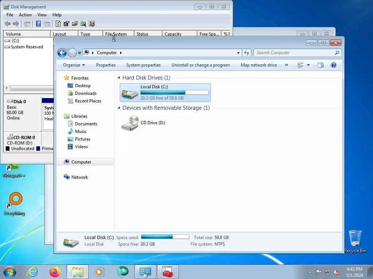373x279 pixels.
Task: Open the File menu in Disk Management
Action: coord(10,15)
